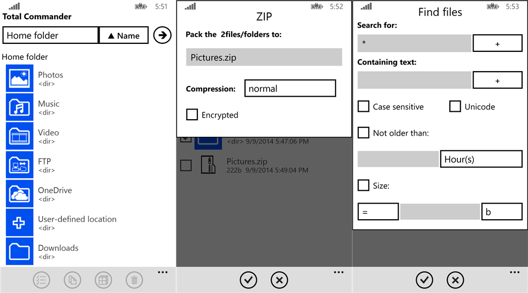Open the OneDrive cloud icon

tap(20, 194)
